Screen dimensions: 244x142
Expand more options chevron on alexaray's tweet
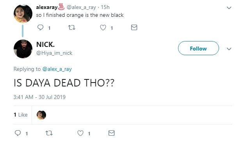coord(229,8)
